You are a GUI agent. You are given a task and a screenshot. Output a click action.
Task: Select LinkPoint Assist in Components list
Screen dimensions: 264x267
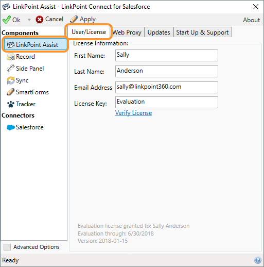pos(35,45)
